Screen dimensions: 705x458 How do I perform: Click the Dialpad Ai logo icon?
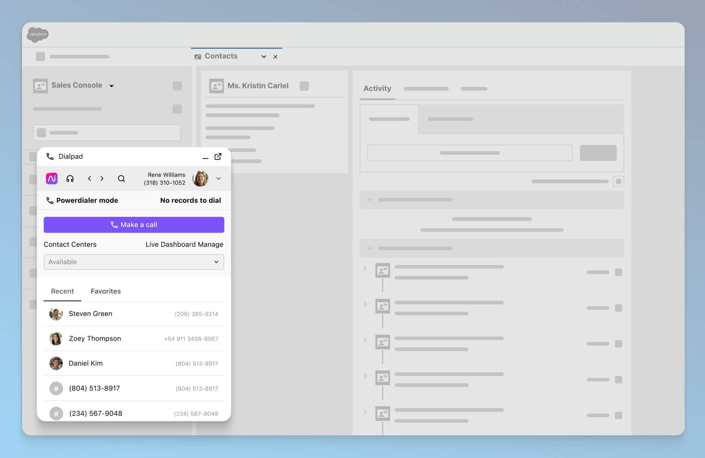coord(52,178)
